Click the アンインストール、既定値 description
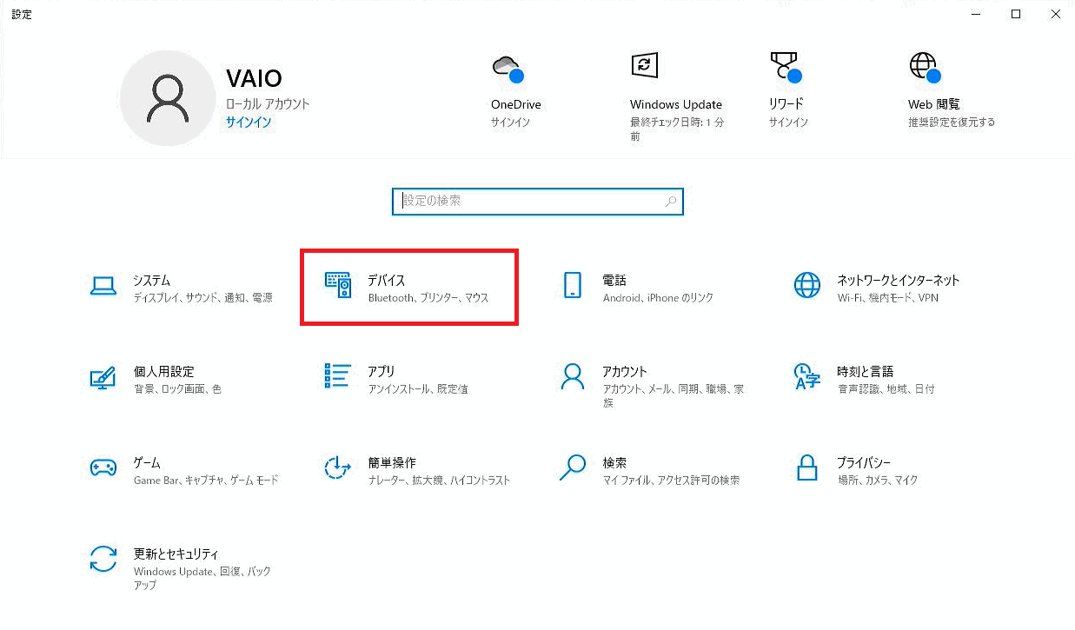This screenshot has width=1075, height=630. 418,389
